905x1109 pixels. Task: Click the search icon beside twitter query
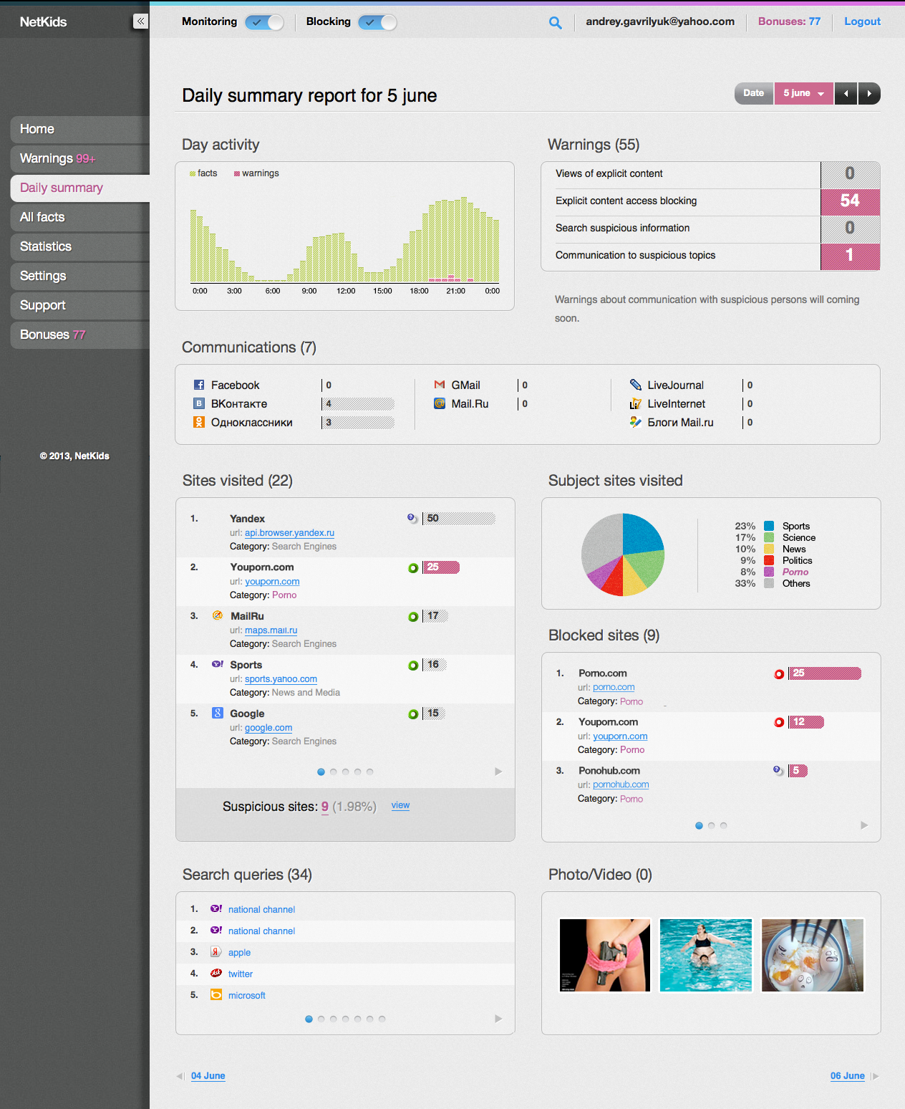[216, 973]
